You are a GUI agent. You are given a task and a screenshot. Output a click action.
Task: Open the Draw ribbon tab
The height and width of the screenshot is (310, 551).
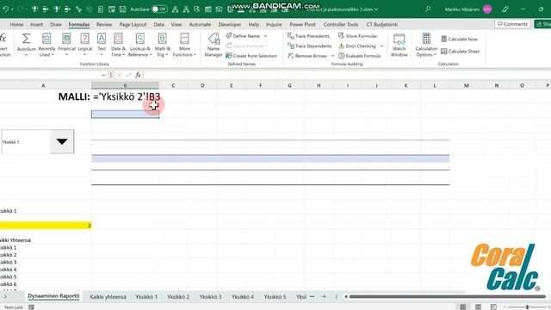click(56, 24)
